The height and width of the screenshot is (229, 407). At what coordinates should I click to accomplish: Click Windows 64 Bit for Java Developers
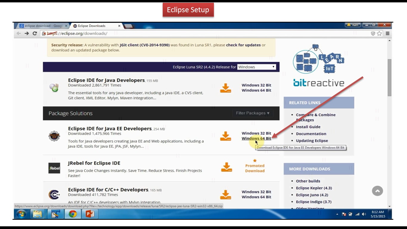coord(256,90)
